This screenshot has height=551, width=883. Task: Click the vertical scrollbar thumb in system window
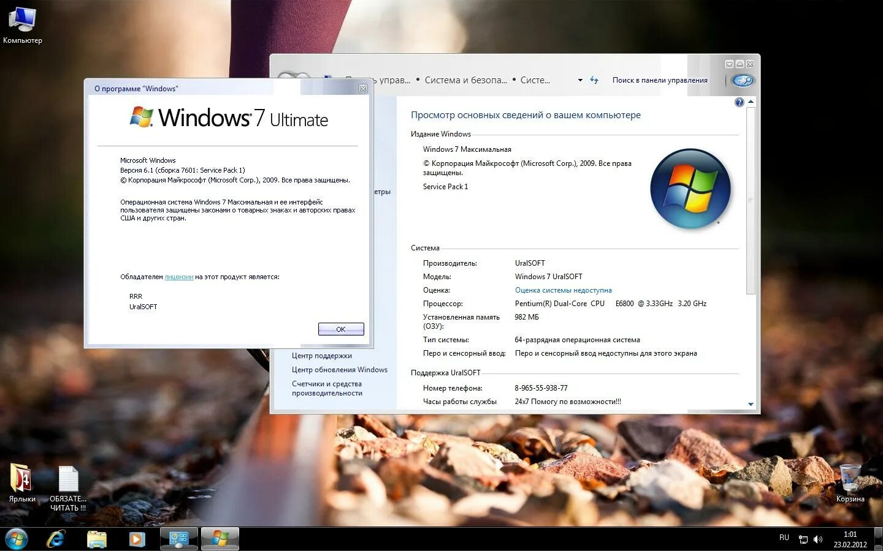pyautogui.click(x=751, y=201)
